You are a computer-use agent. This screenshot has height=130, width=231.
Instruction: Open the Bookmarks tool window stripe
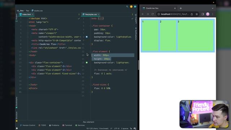[x=17, y=103]
